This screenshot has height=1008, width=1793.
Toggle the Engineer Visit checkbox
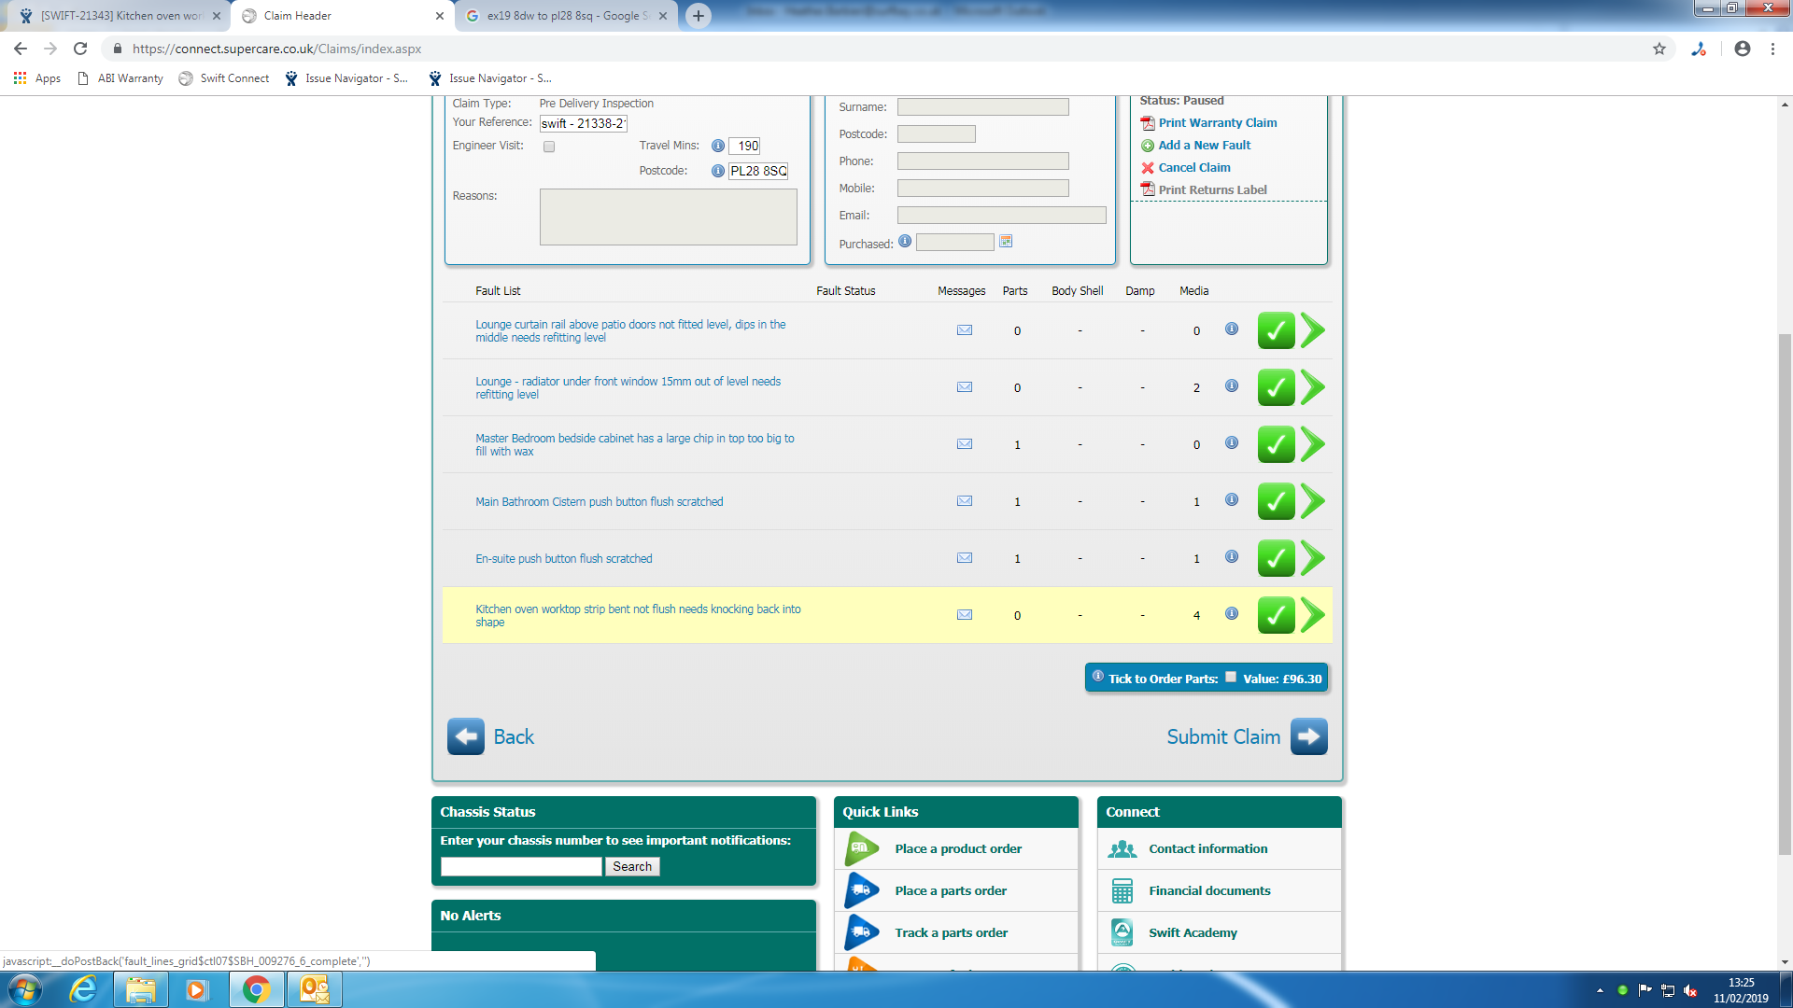click(x=549, y=147)
